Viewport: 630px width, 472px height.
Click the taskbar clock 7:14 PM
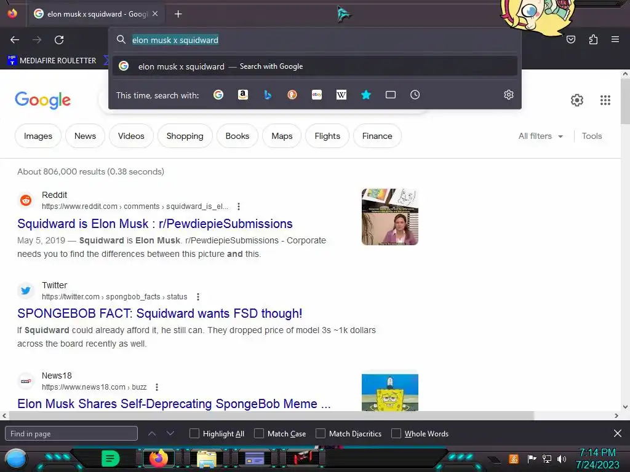[597, 453]
